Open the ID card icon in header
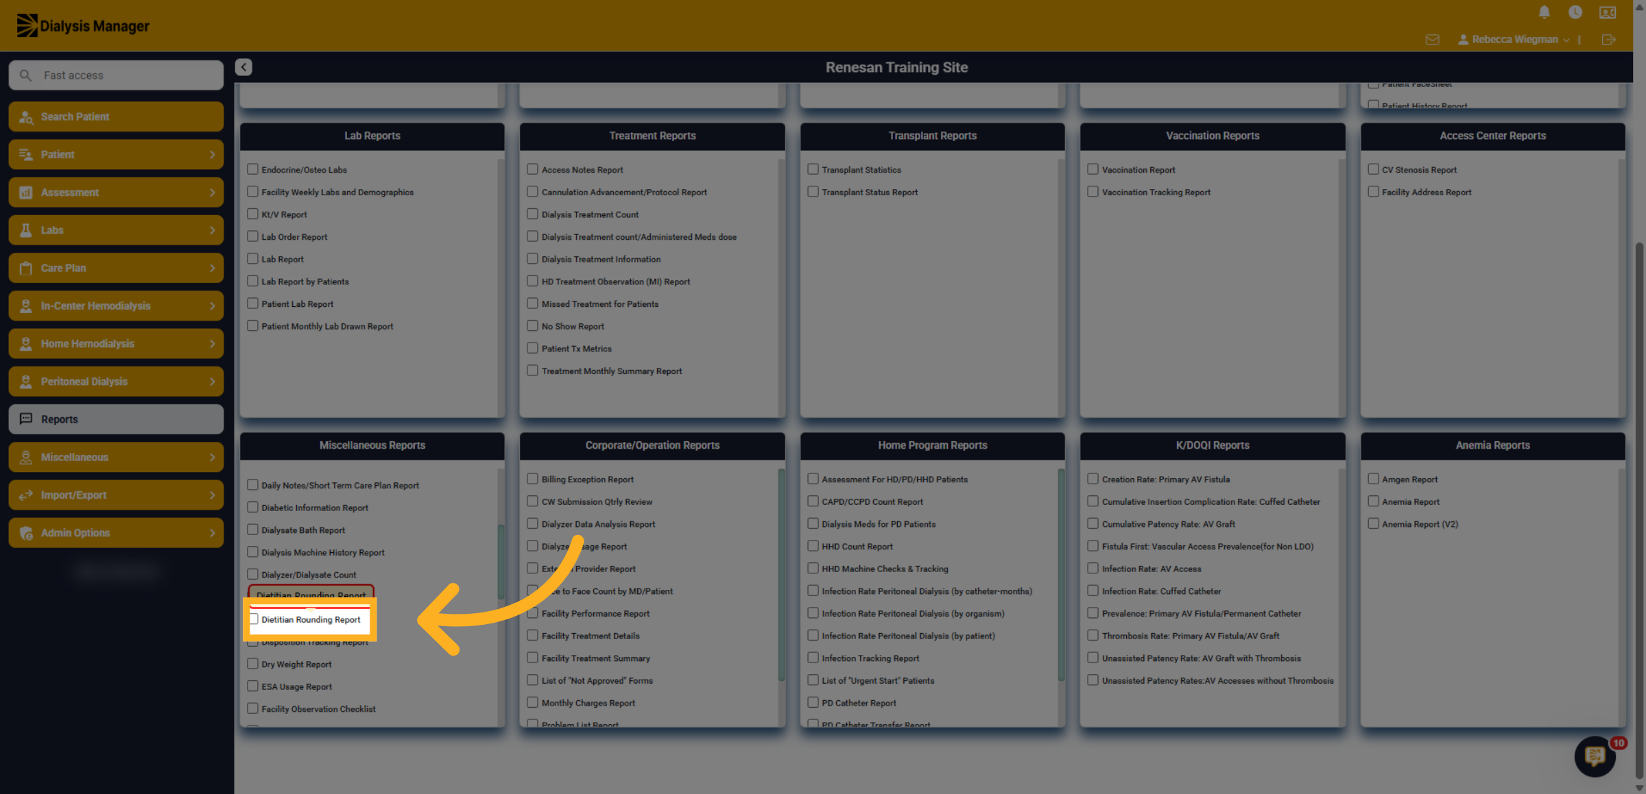Screen dimensions: 1646x794 pos(1608,12)
